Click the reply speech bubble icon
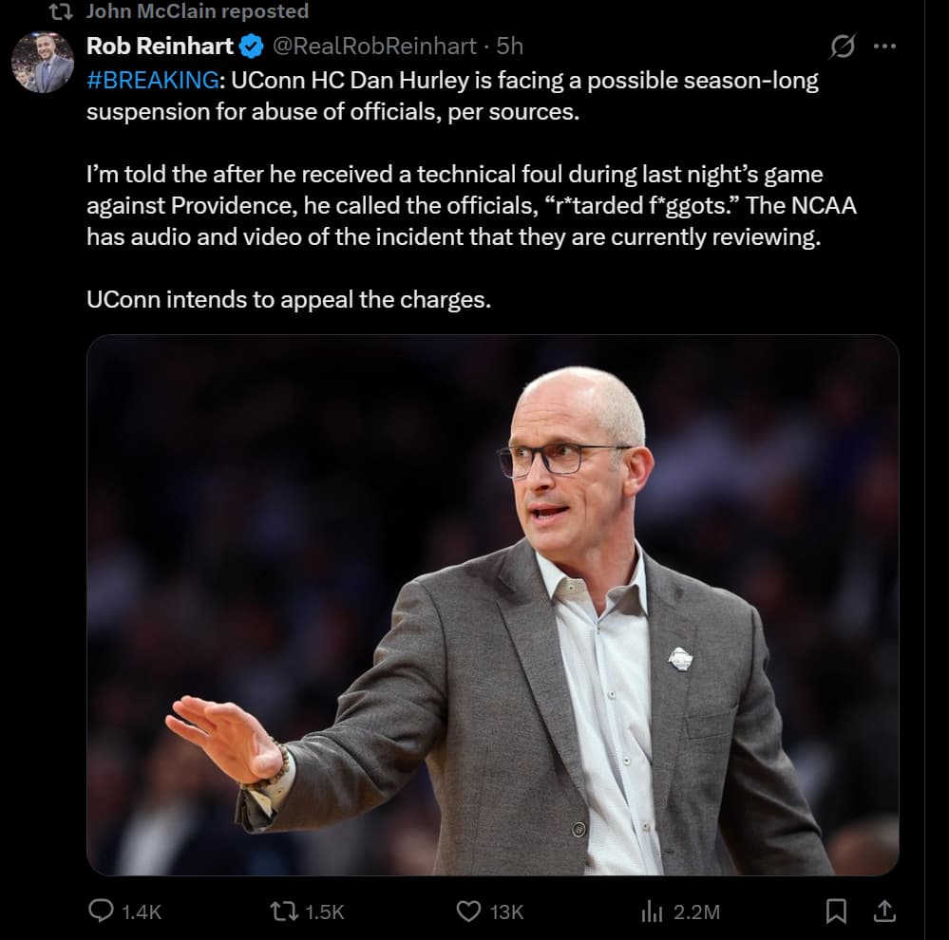 (x=101, y=912)
